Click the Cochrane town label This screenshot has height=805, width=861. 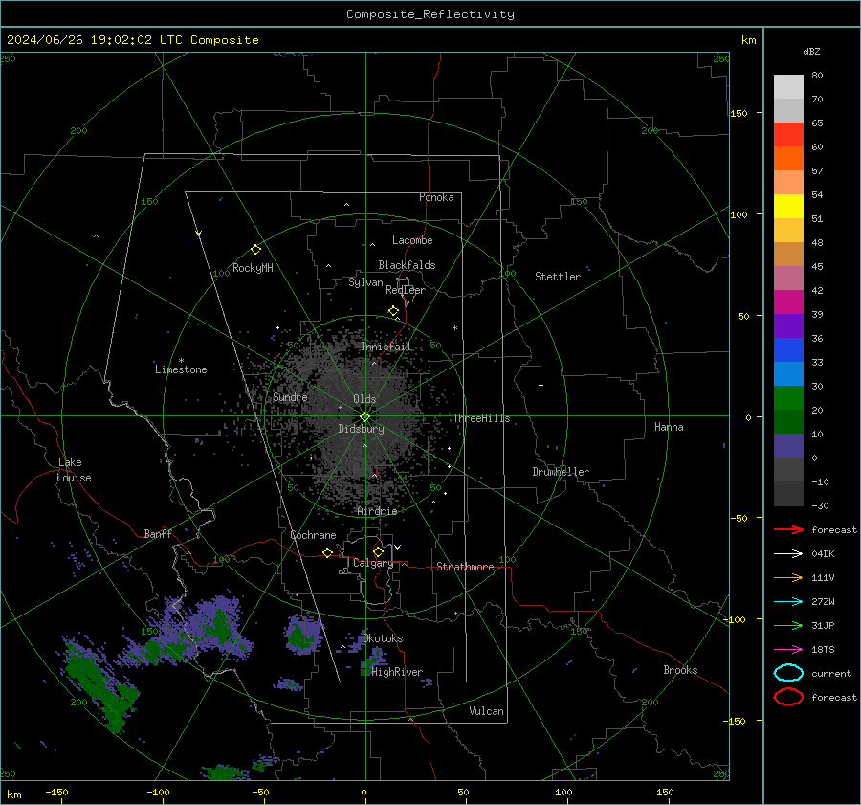tap(313, 535)
